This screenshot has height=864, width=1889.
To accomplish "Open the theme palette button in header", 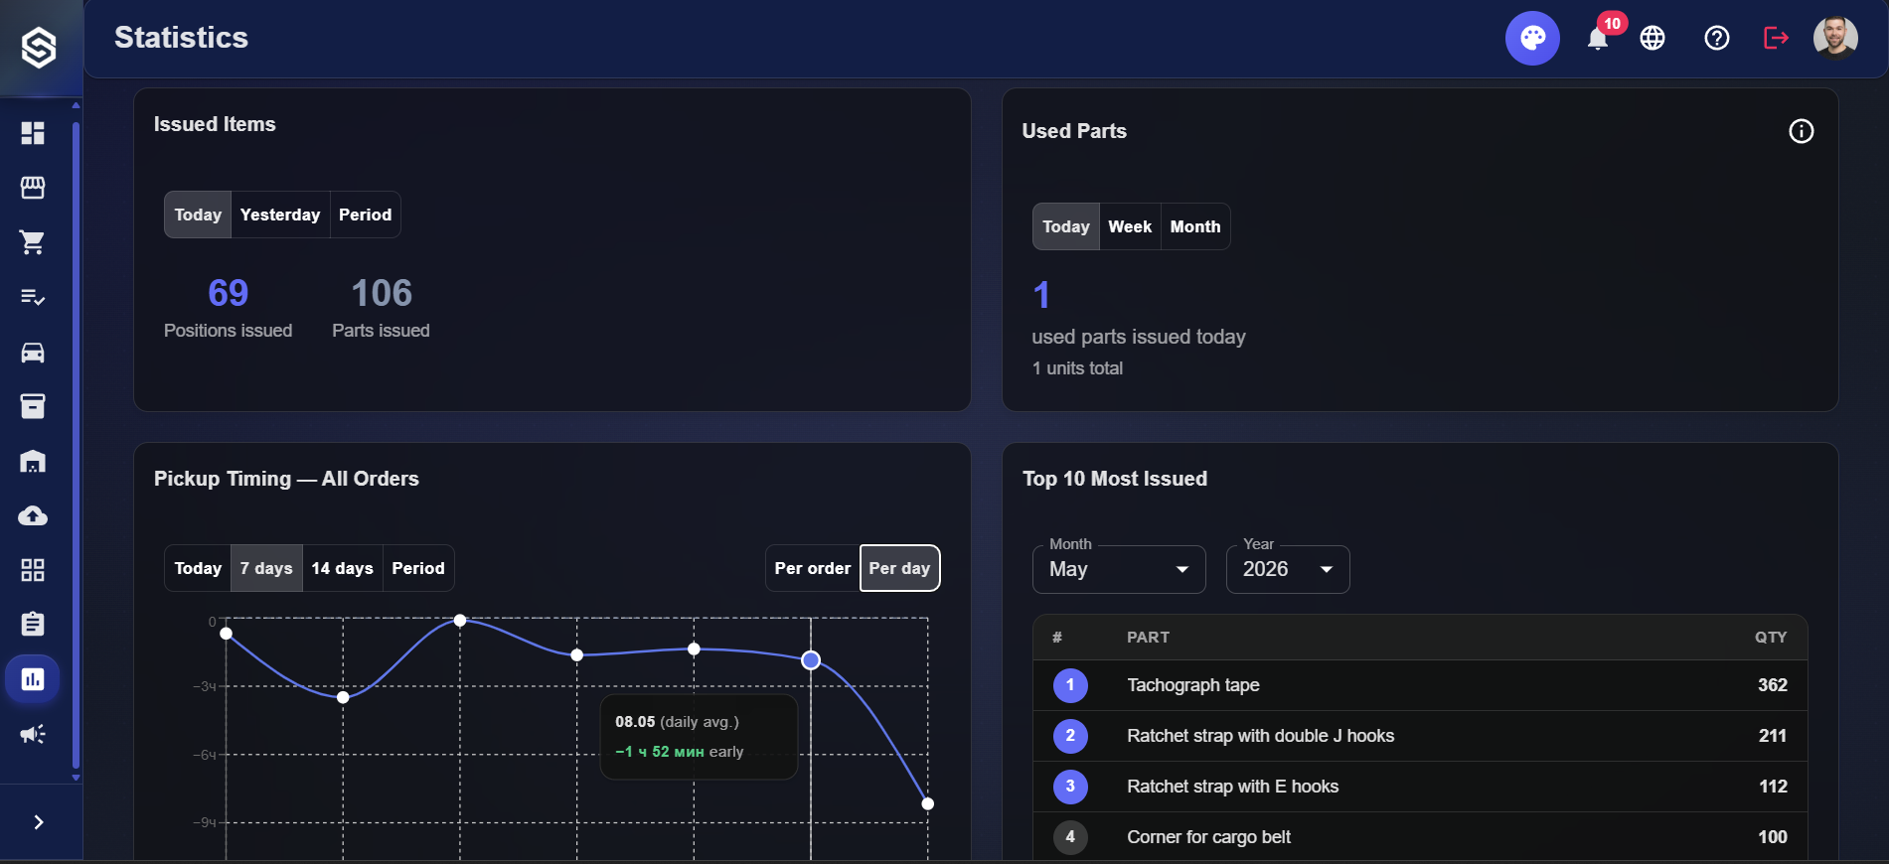I will (1532, 38).
